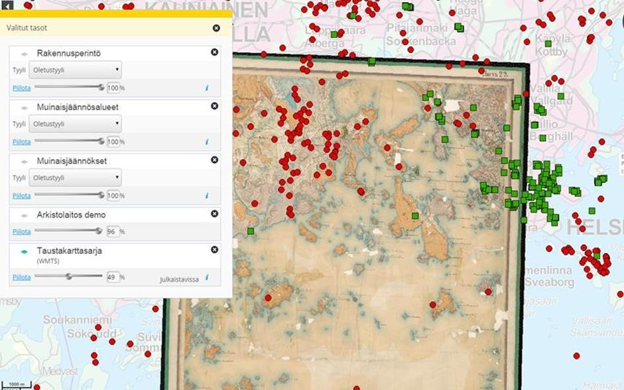Click the Käpylä label on the map
The width and height of the screenshot is (624, 390).
tap(552, 38)
